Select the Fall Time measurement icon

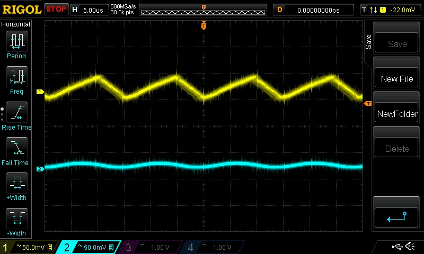click(17, 148)
